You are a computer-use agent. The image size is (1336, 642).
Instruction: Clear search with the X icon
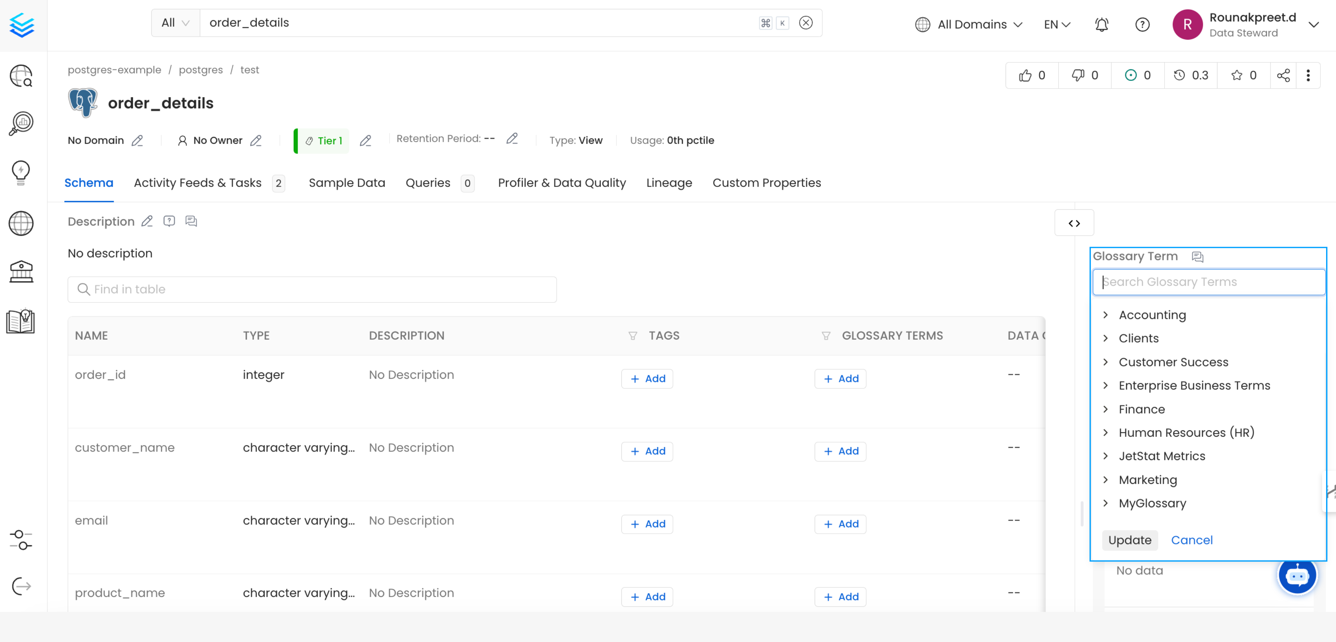click(805, 23)
